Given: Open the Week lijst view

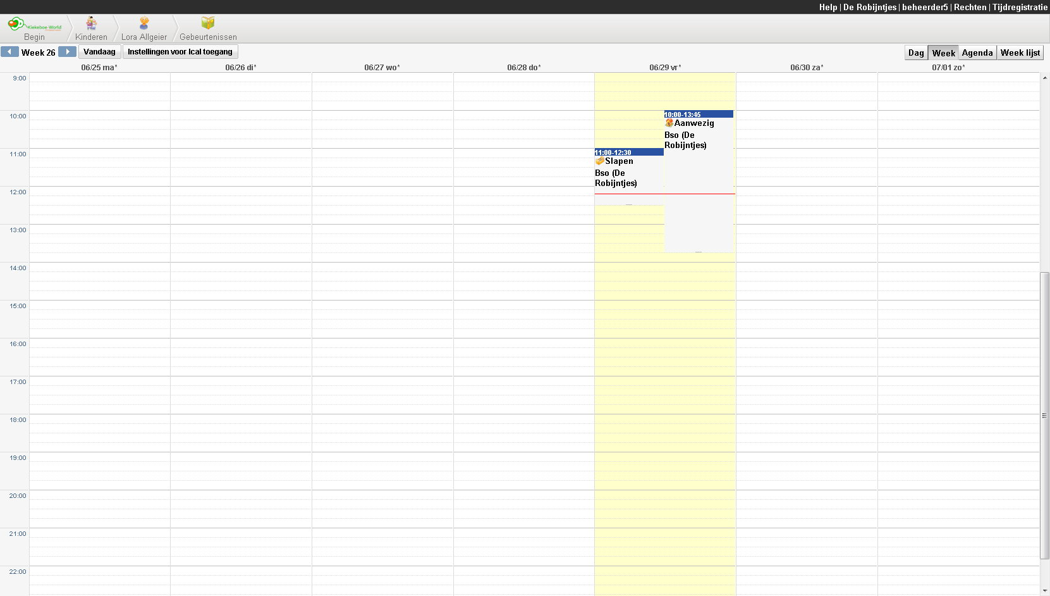Looking at the screenshot, I should (1020, 53).
